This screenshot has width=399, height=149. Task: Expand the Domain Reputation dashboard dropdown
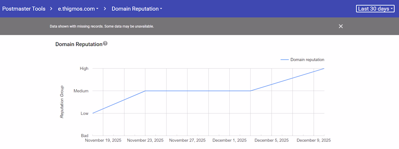pyautogui.click(x=137, y=9)
